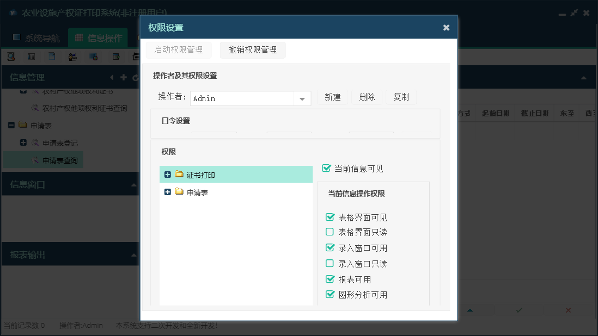Click the plus icon in 信息管理 header
The width and height of the screenshot is (598, 336).
click(124, 77)
